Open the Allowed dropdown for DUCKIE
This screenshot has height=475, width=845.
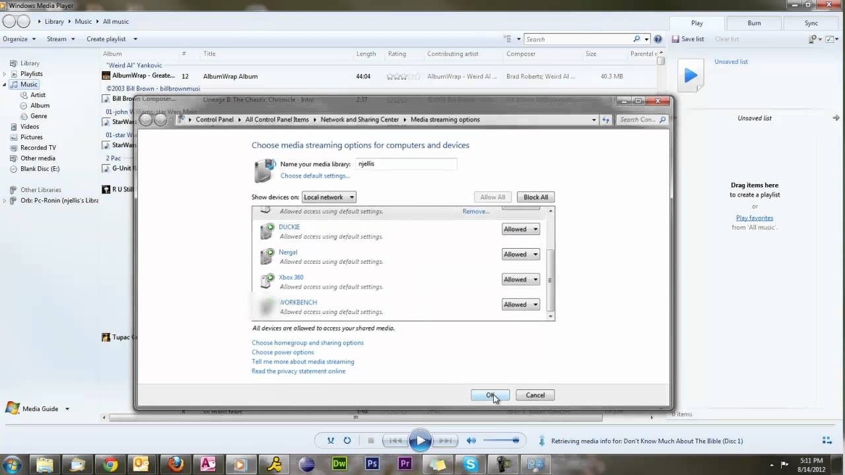point(521,229)
